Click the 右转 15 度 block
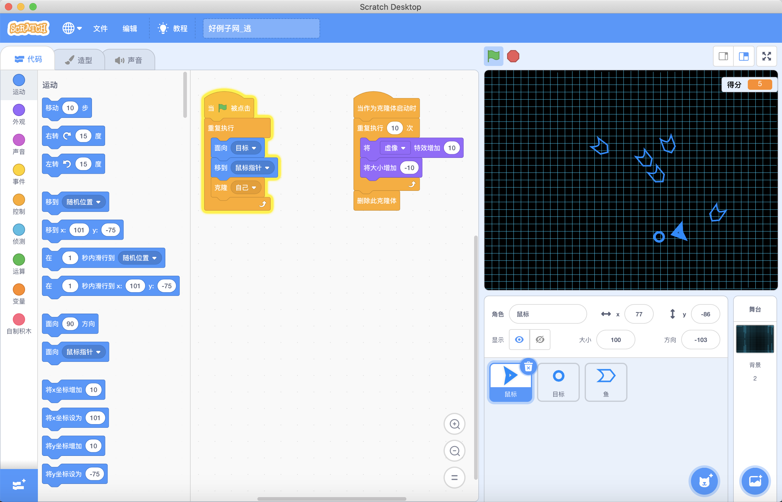 pyautogui.click(x=73, y=136)
